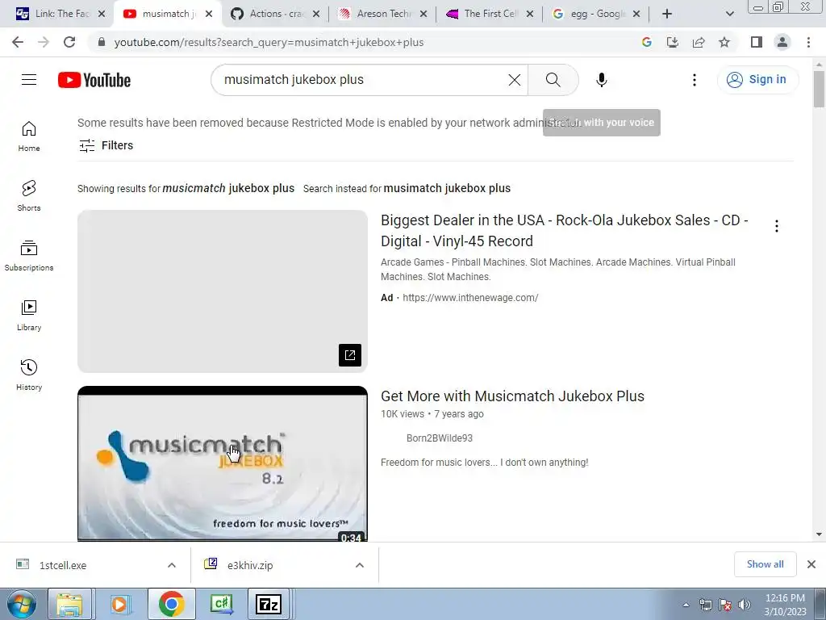
Task: Open Windows Start menu
Action: [21, 604]
